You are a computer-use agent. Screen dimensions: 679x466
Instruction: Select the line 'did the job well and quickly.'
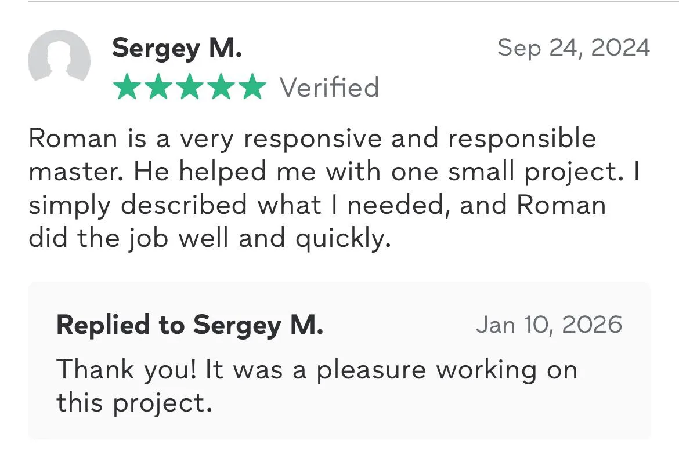[x=210, y=239]
